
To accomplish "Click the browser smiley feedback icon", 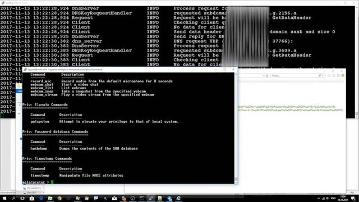I will pos(343,75).
